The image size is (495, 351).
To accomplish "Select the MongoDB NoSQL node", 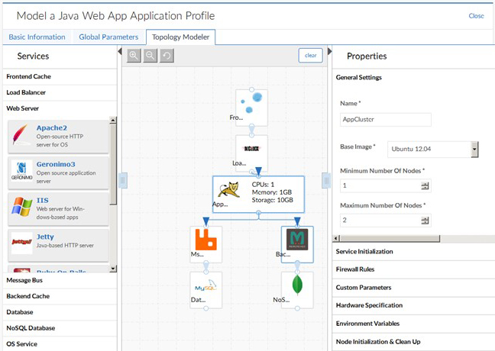I will tap(297, 290).
